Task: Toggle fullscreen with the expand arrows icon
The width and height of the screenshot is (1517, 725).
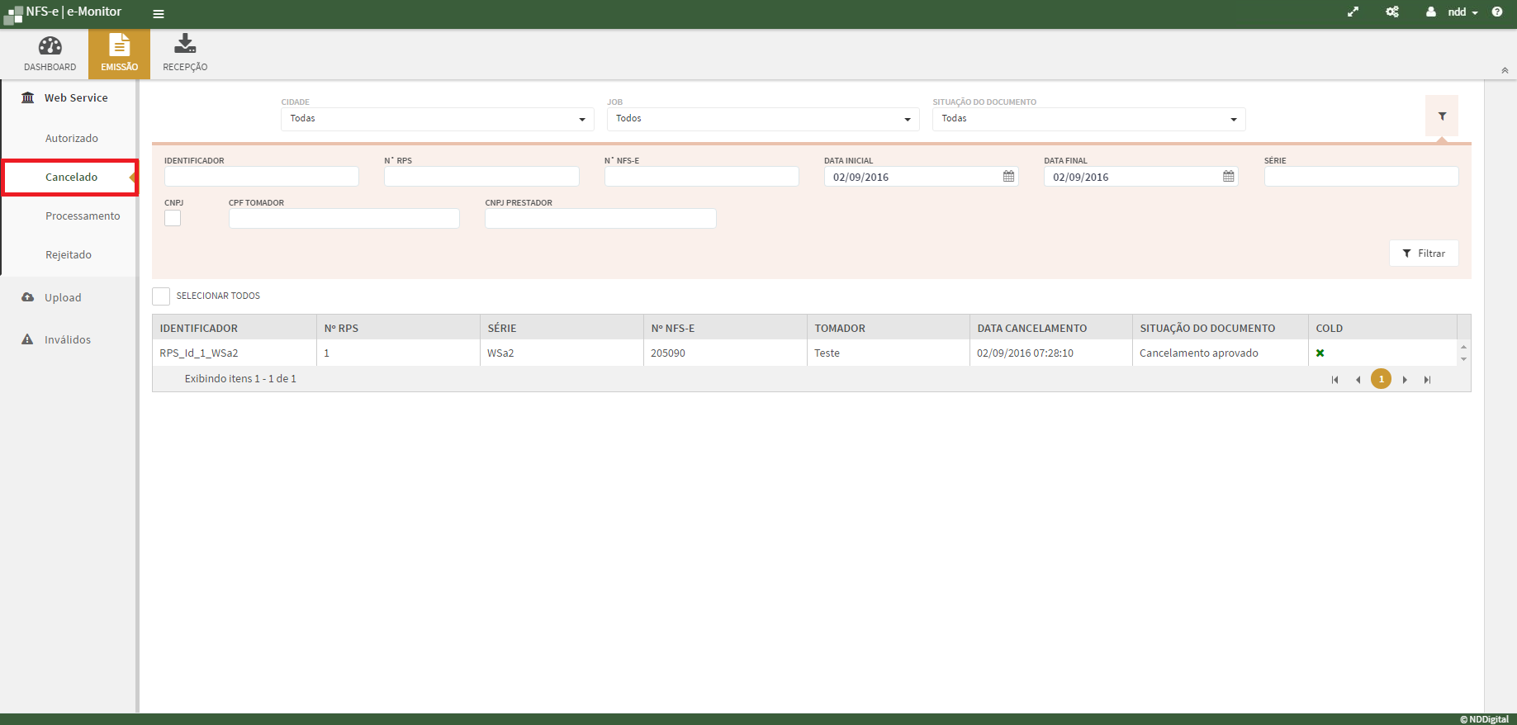Action: coord(1353,12)
